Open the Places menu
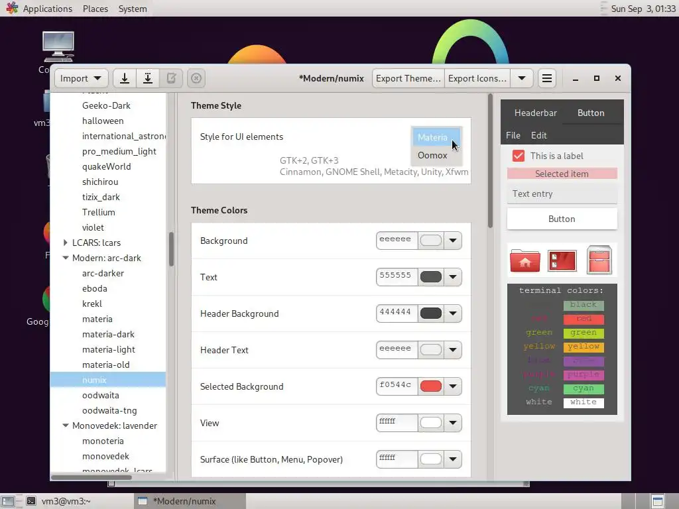The width and height of the screenshot is (679, 509). [x=95, y=9]
